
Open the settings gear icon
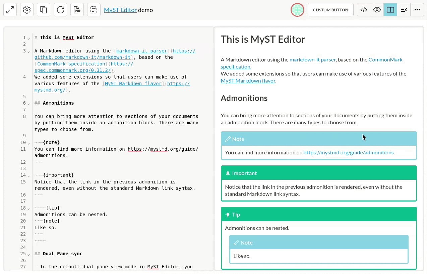[27, 10]
